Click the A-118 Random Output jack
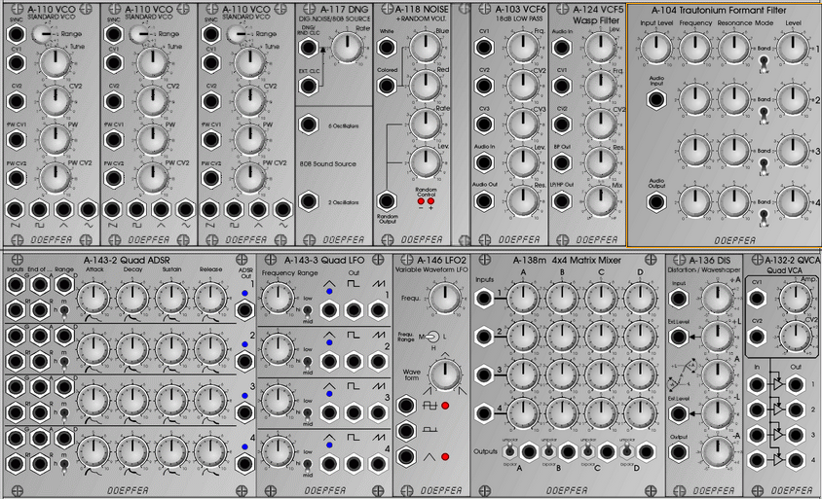This screenshot has width=822, height=499. click(x=387, y=201)
